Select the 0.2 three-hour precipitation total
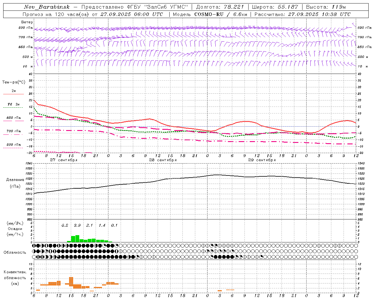373x298 pixels. tap(65, 225)
